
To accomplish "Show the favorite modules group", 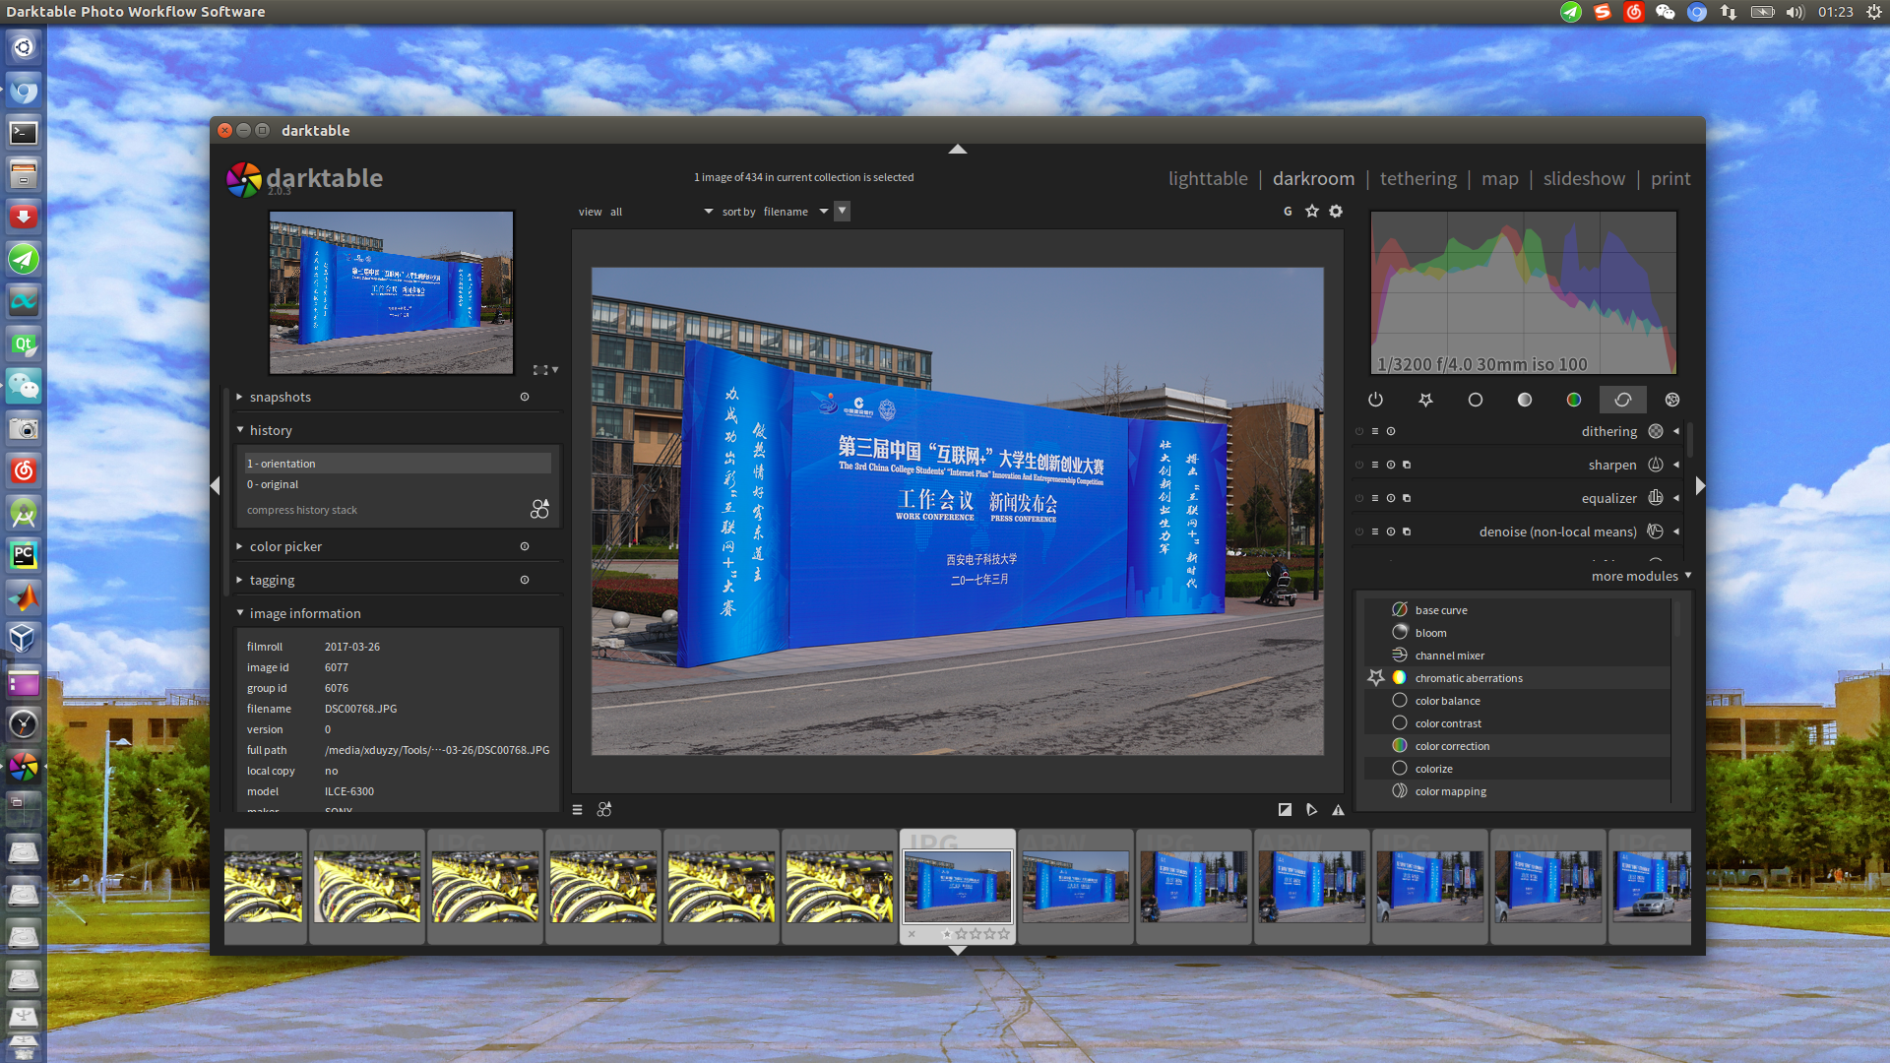I will [x=1425, y=400].
